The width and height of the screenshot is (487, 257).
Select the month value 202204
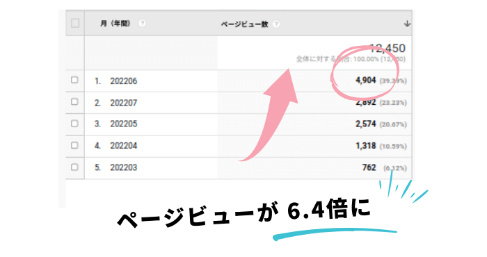pos(123,146)
